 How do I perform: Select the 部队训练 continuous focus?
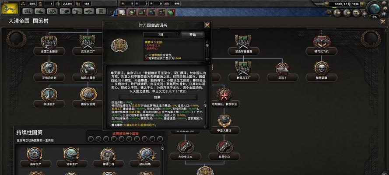click(145, 157)
